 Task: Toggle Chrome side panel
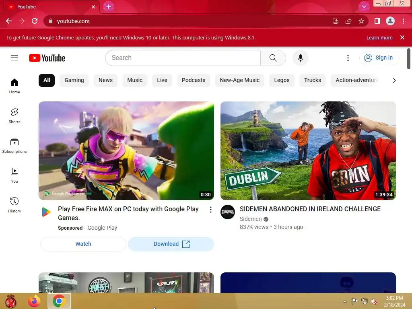[377, 21]
